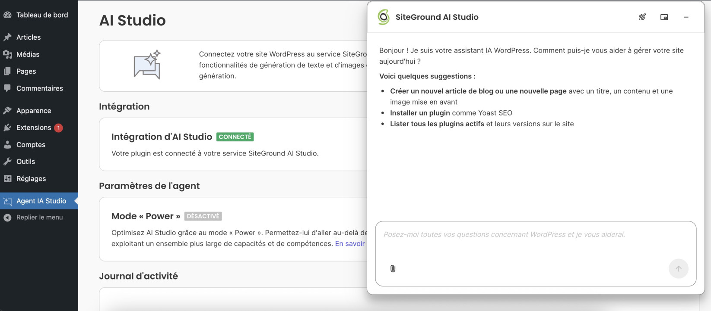
Task: Dock the chat panel with the picture-in-picture icon
Action: click(664, 17)
